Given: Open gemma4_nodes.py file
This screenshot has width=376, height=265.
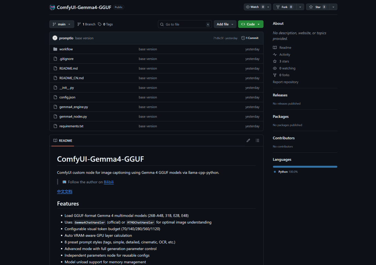Looking at the screenshot, I should click(73, 117).
